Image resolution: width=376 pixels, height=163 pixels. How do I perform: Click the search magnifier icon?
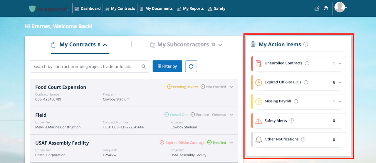coord(144,67)
